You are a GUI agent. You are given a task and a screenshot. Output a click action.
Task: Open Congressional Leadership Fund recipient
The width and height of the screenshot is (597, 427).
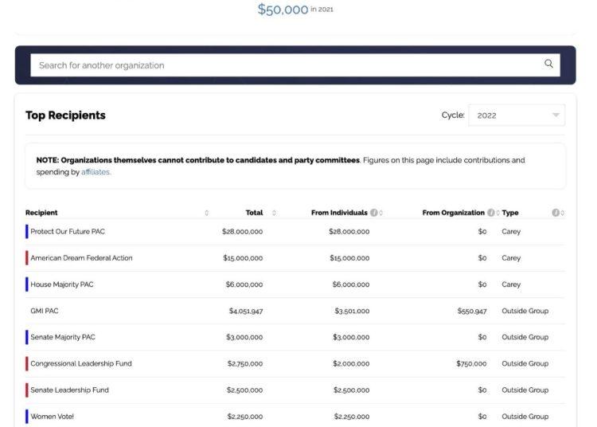(x=81, y=364)
